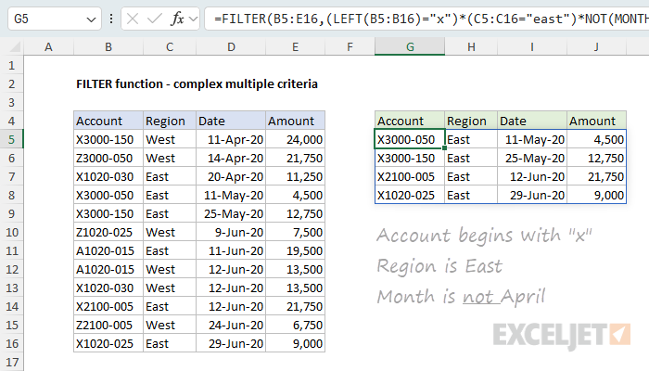The height and width of the screenshot is (371, 649).
Task: Select results cell X2100-005 in column G
Action: (410, 177)
